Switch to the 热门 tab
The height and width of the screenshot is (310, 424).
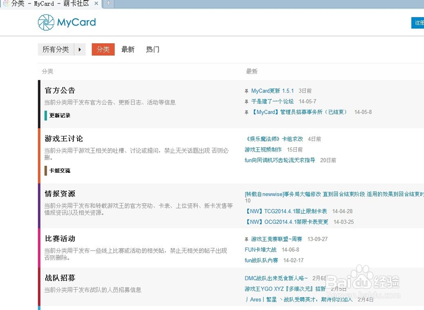pyautogui.click(x=153, y=49)
